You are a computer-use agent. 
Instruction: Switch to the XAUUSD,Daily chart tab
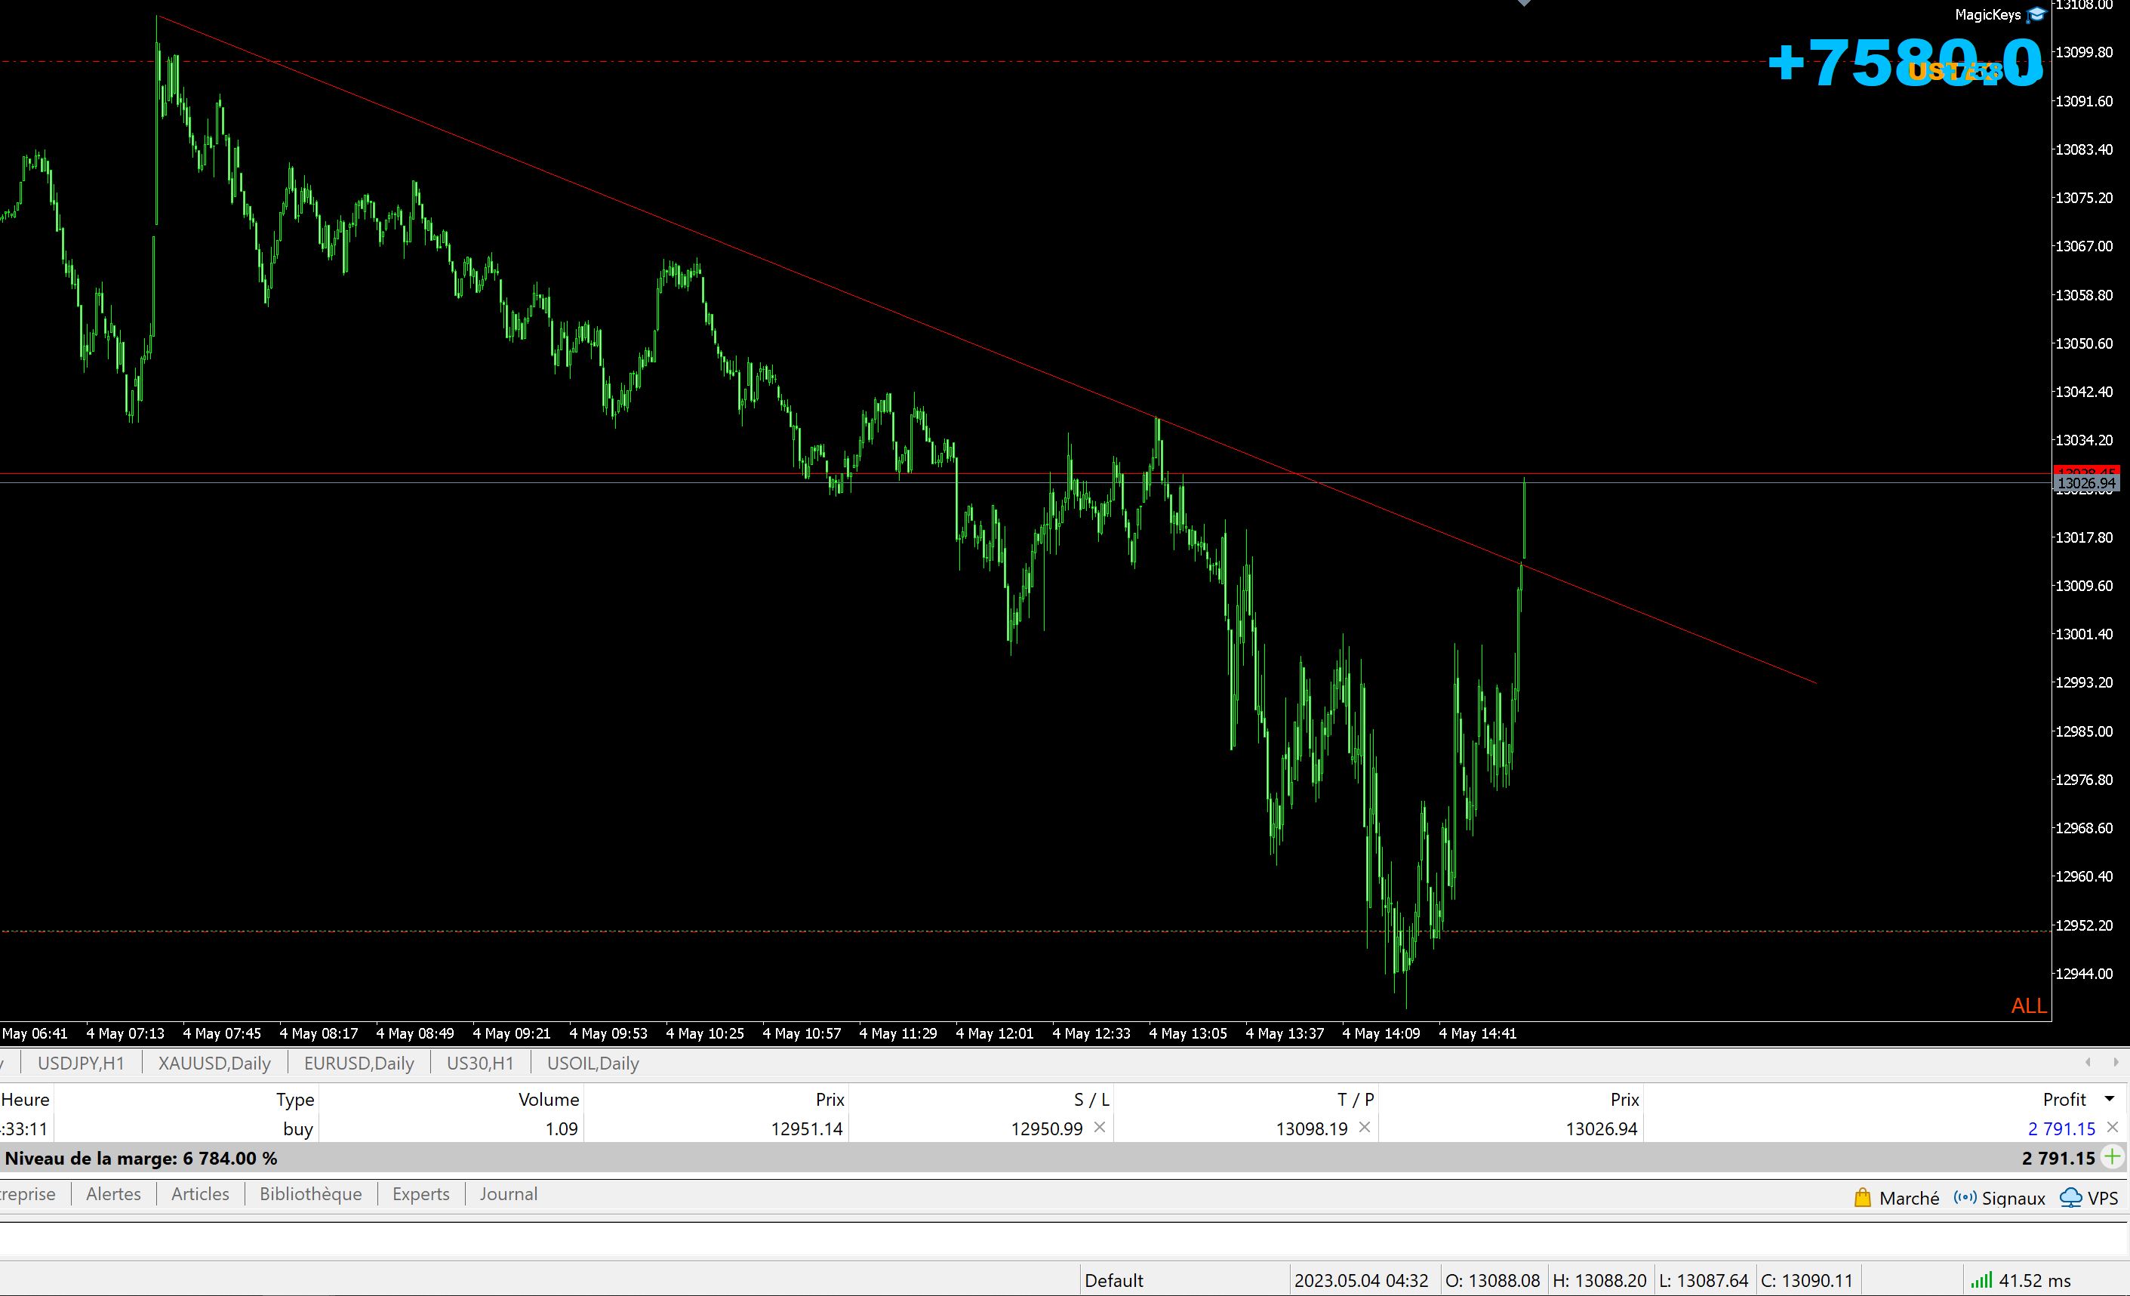[214, 1064]
